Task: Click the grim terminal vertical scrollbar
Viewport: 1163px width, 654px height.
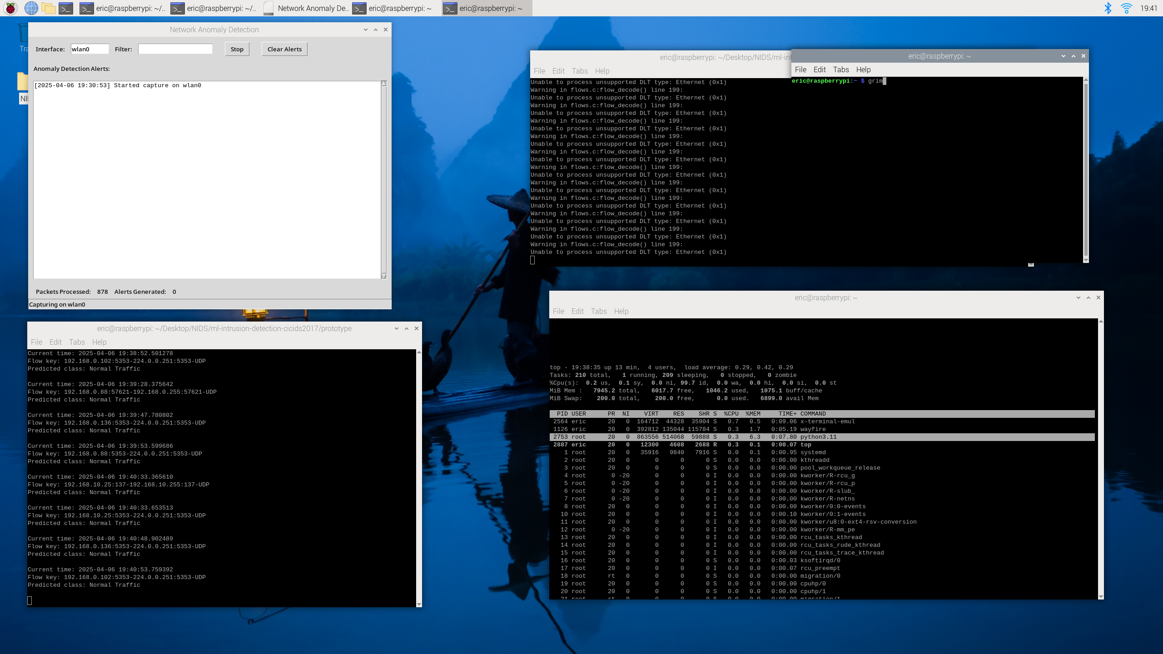Action: [1086, 170]
